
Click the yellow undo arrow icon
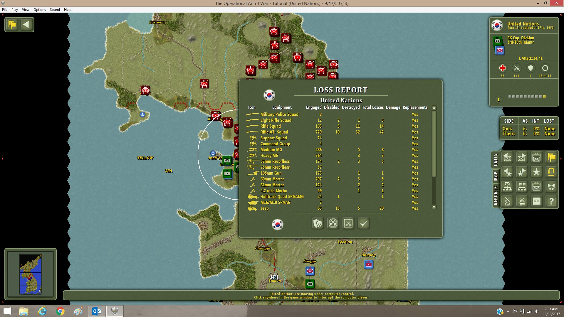tap(551, 172)
